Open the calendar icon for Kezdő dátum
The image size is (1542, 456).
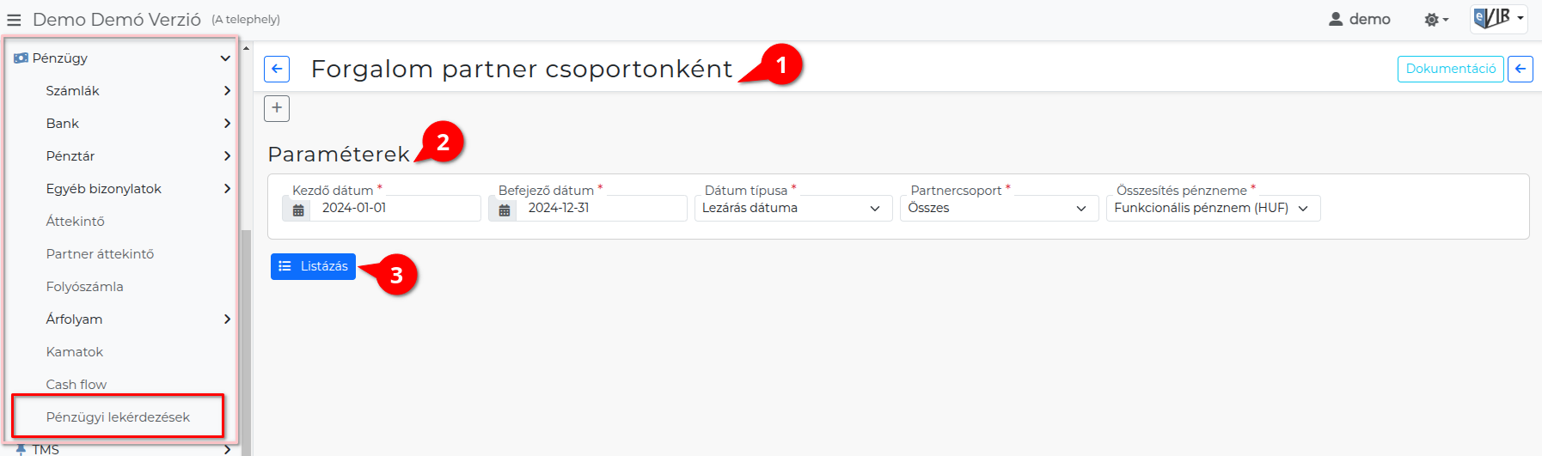(x=298, y=209)
